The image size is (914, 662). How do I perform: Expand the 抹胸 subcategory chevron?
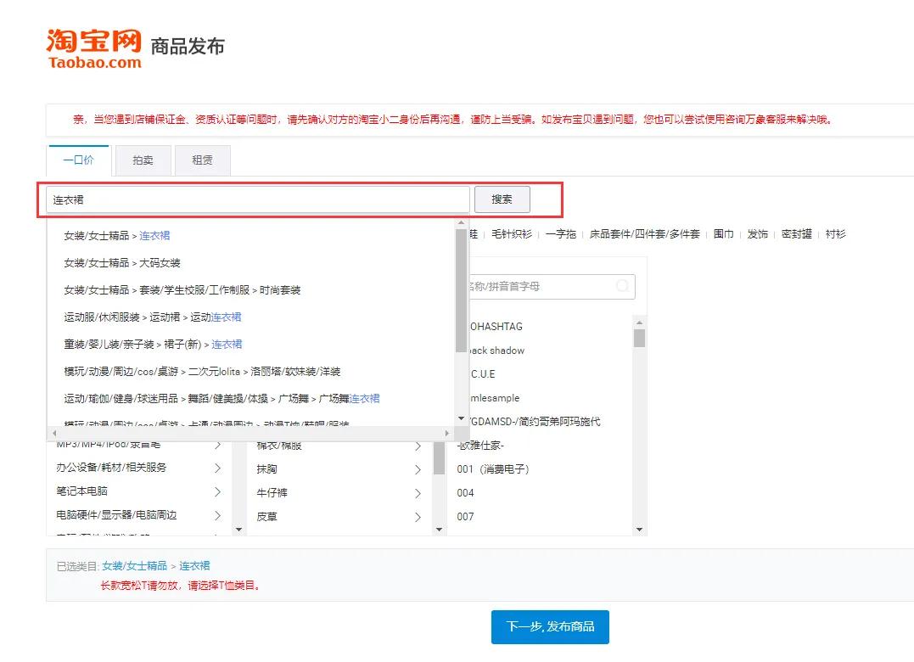pyautogui.click(x=417, y=468)
